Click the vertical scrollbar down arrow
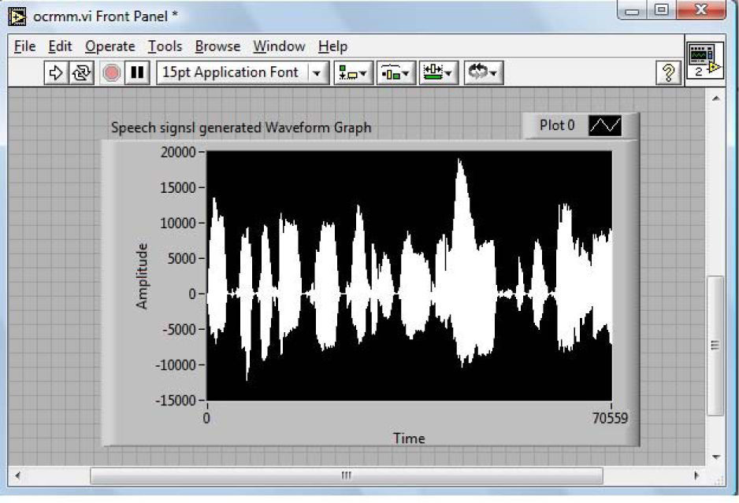The width and height of the screenshot is (739, 503). pos(715,457)
